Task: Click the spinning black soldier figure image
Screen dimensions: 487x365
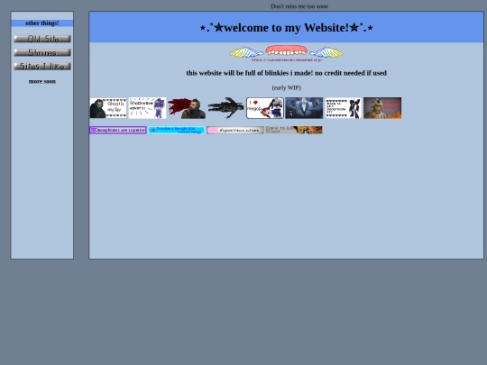Action: tap(225, 108)
